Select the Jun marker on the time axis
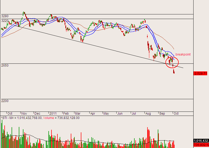The image size is (209, 148). pyautogui.click(x=120, y=113)
